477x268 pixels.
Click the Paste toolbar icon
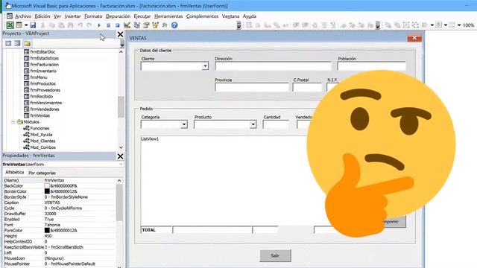pyautogui.click(x=61, y=25)
